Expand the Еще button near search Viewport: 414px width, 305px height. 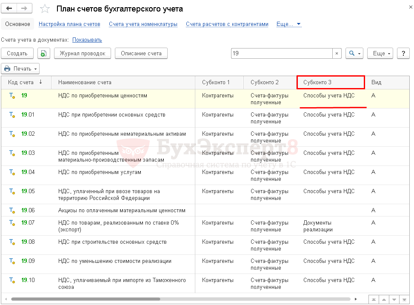pyautogui.click(x=380, y=53)
